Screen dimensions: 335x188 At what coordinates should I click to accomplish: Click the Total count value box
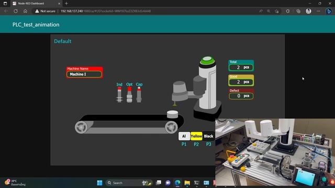[x=241, y=67]
